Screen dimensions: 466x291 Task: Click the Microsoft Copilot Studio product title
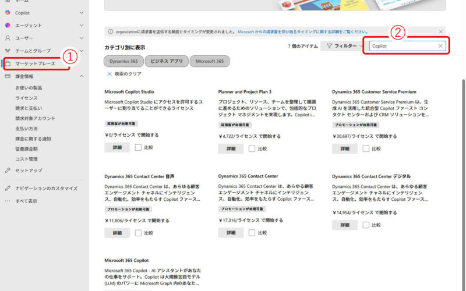[129, 92]
